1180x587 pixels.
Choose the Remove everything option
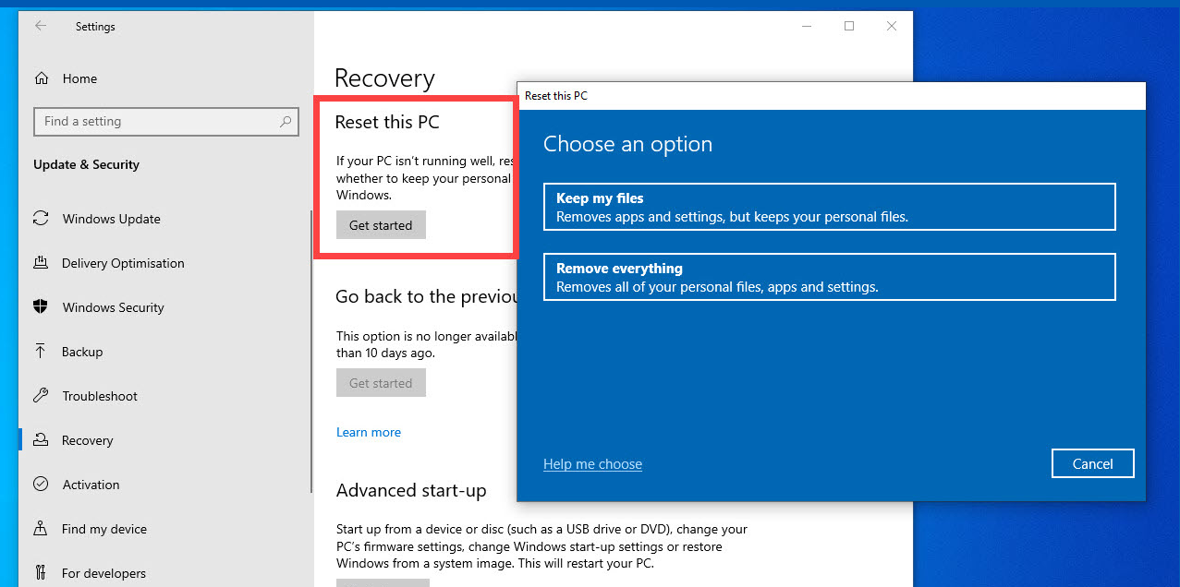[830, 277]
